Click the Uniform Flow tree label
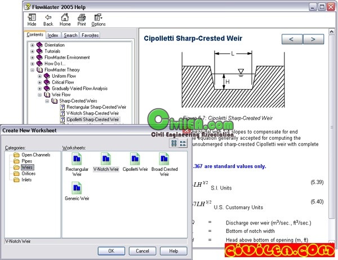Viewport: 338px width, 260px height. click(64, 76)
